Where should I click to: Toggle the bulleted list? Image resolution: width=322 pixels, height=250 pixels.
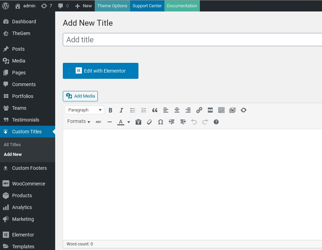133,110
